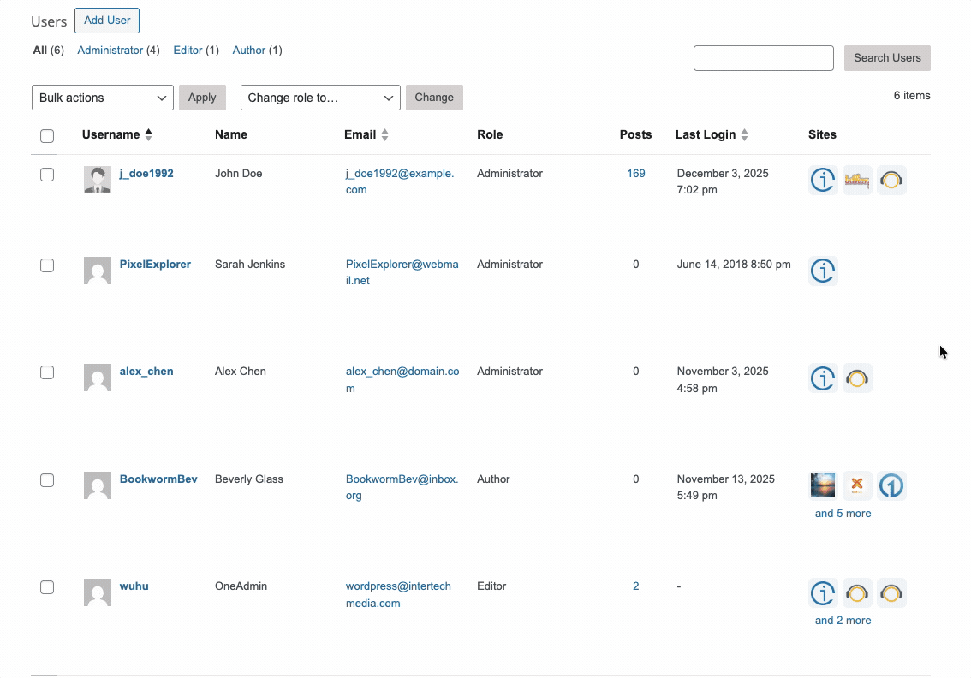Open alex_chen's profile link

[x=146, y=371]
